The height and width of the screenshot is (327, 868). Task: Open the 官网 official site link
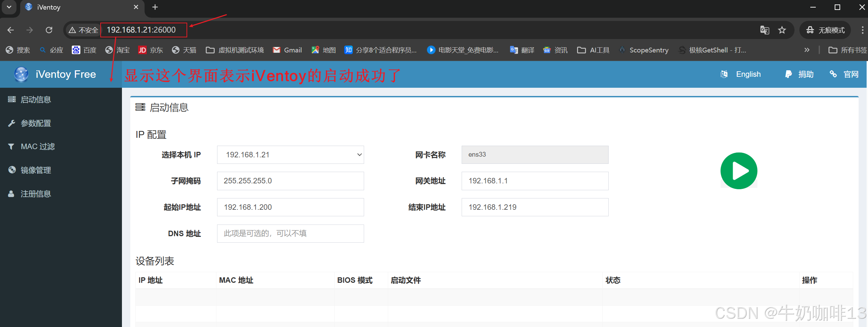pyautogui.click(x=844, y=74)
